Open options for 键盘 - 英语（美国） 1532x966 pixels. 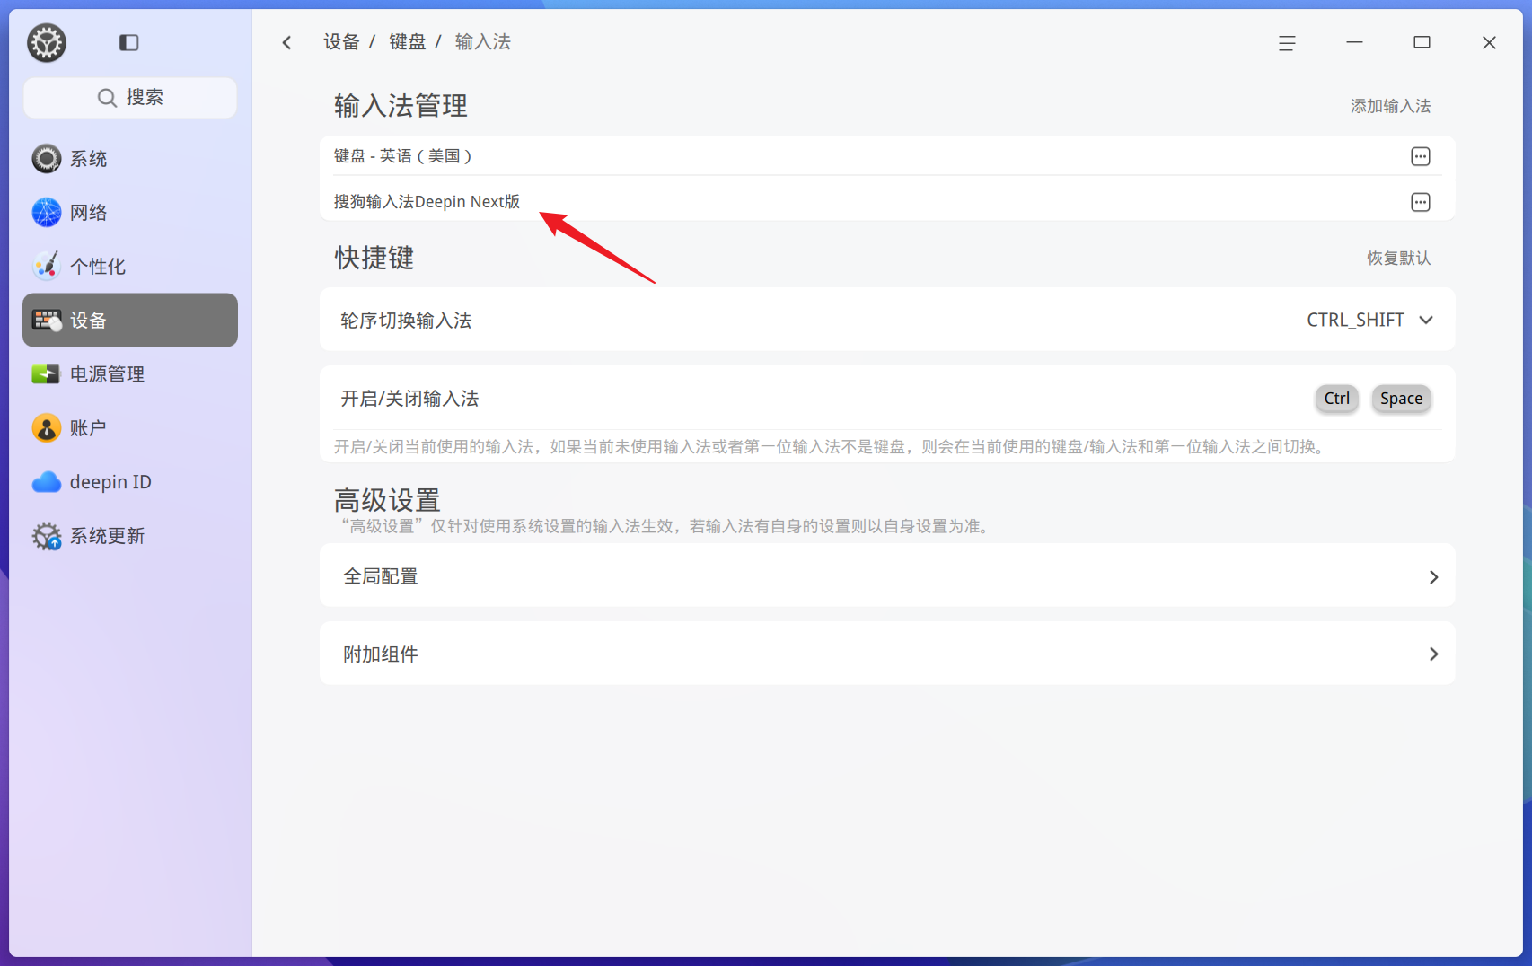point(1420,156)
